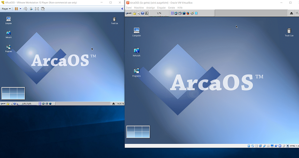Image resolution: width=299 pixels, height=158 pixels.
Task: Open the Geräte menu in VirtualBox
Action: click(172, 8)
